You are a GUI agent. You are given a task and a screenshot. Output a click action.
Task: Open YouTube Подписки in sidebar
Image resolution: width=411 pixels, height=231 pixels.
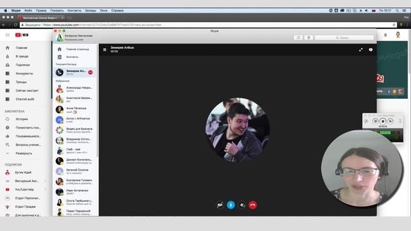point(26,65)
